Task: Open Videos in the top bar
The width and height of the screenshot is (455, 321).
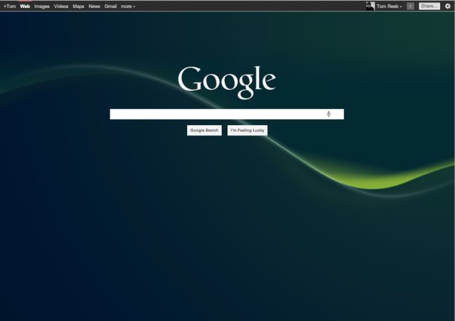Action: 61,6
